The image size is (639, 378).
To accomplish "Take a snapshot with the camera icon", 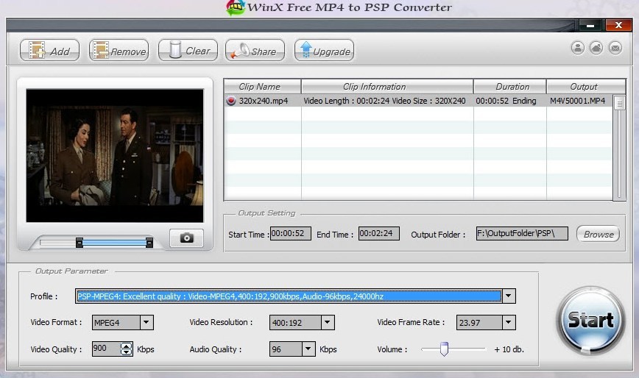I will click(x=187, y=238).
